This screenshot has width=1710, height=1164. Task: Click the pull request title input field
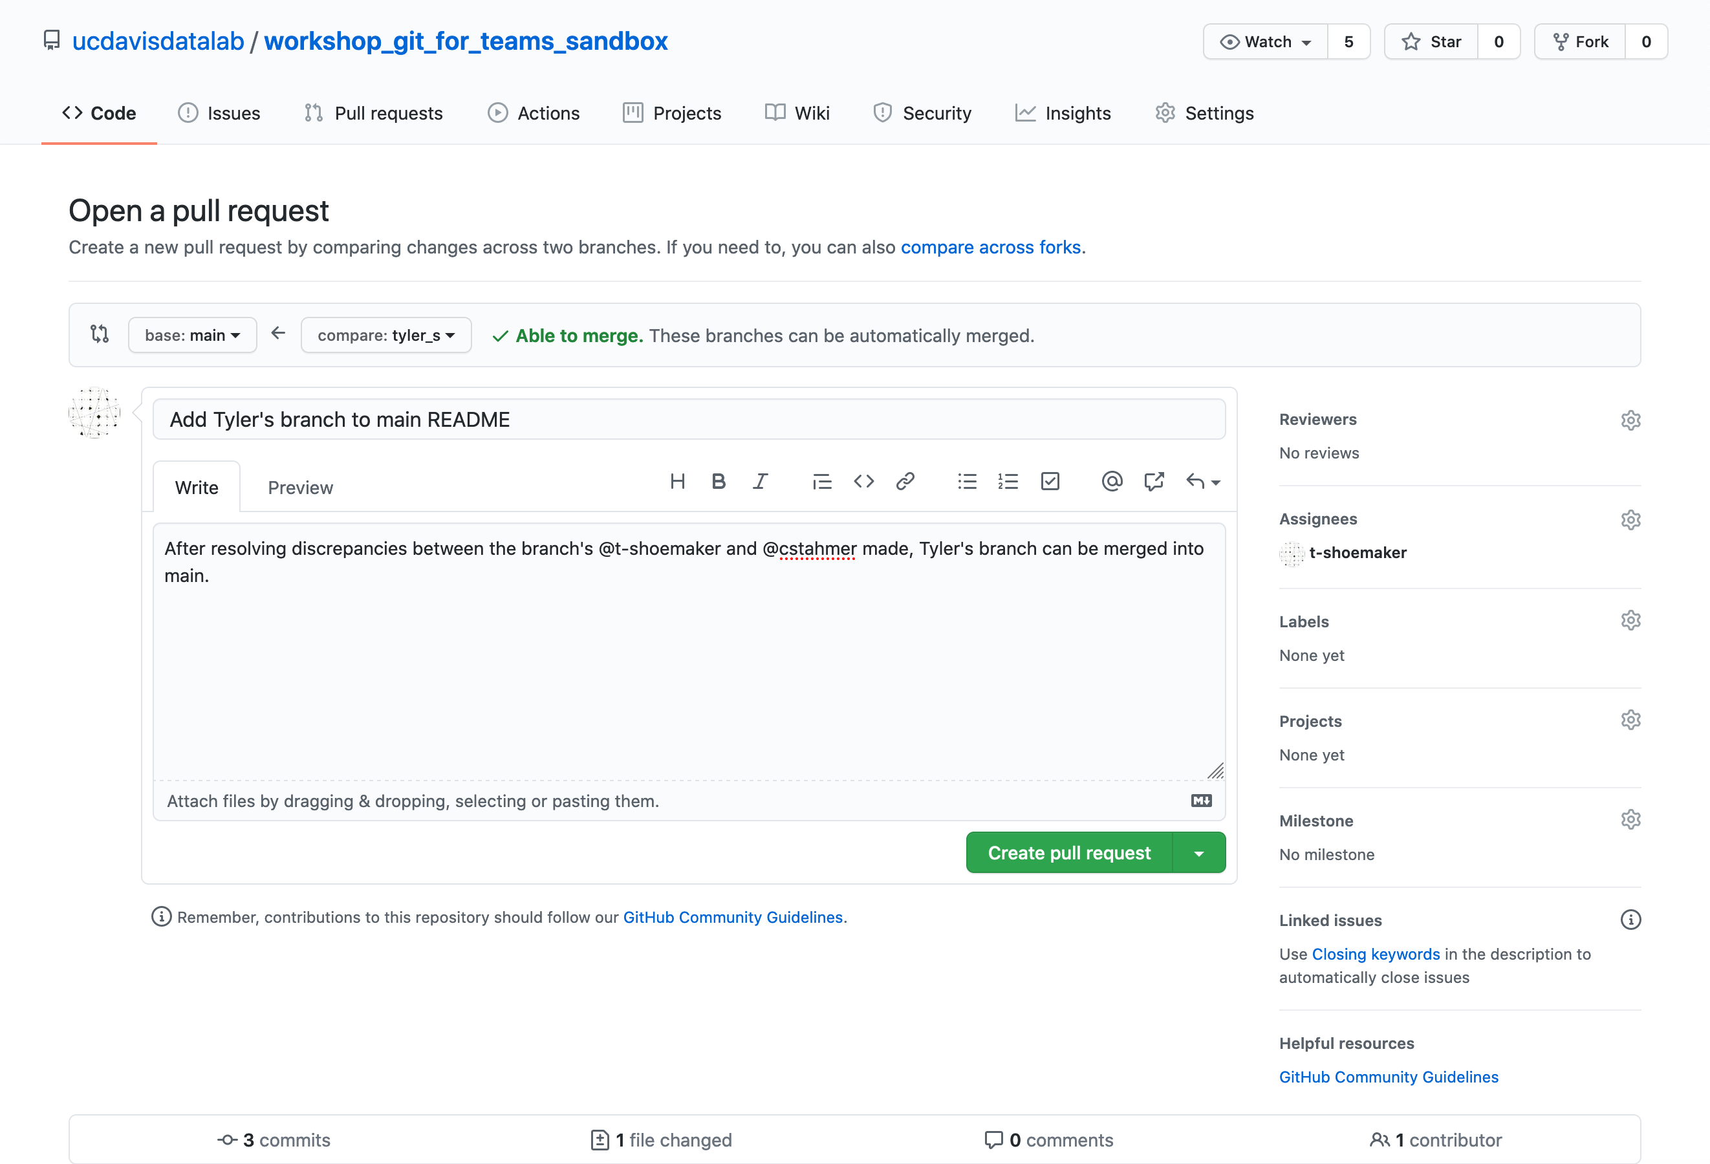(689, 420)
